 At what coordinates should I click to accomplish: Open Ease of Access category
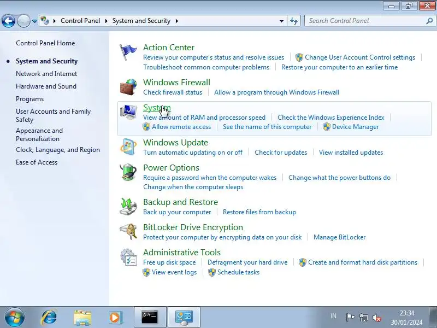click(x=37, y=162)
